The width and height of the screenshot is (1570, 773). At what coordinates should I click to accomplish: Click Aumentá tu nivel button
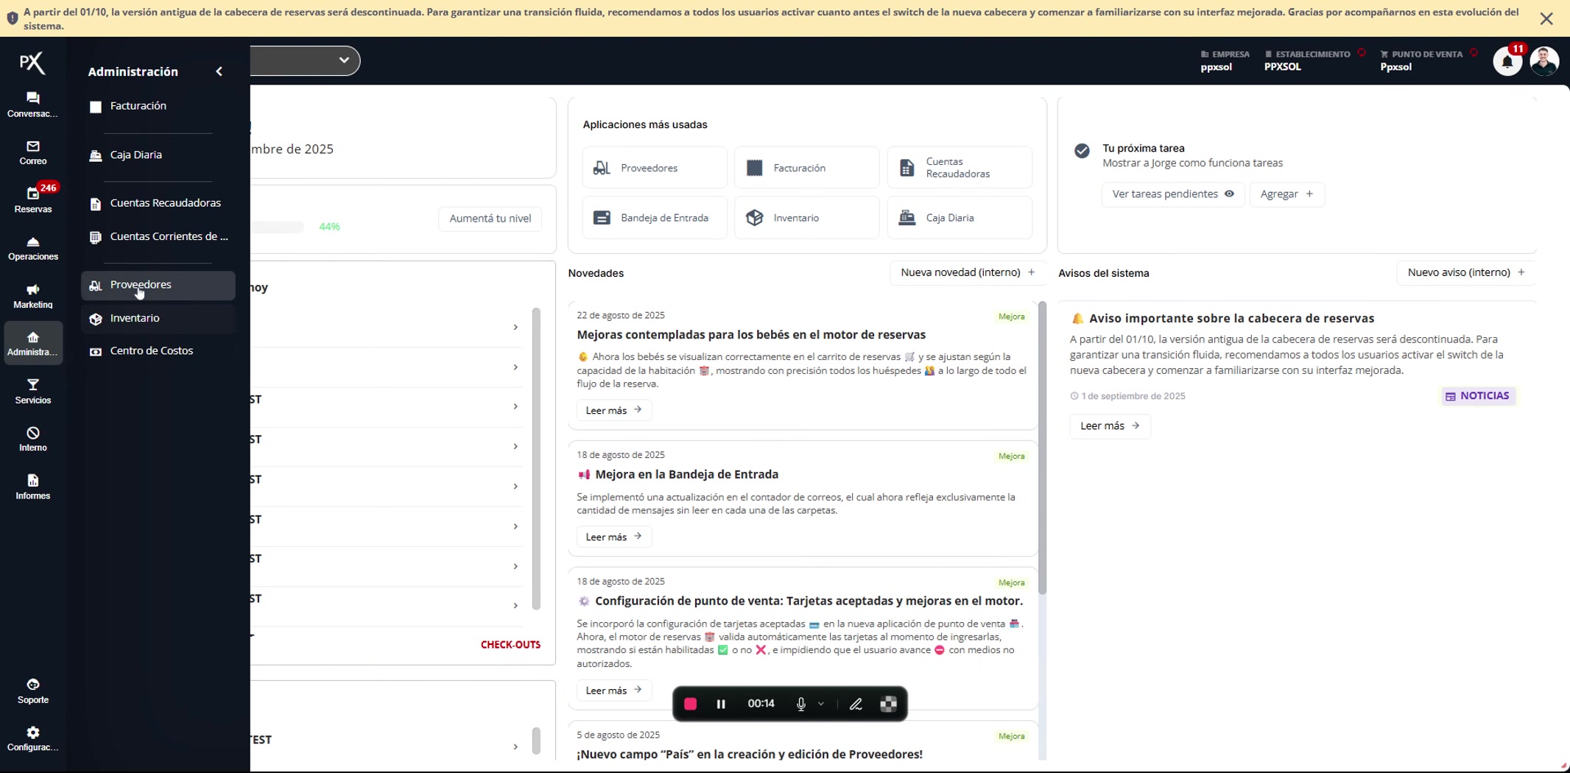point(490,219)
